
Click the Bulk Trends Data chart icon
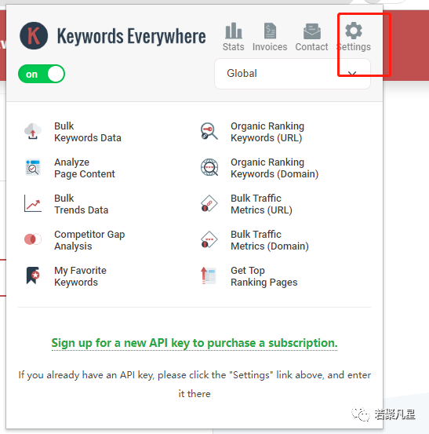[33, 203]
